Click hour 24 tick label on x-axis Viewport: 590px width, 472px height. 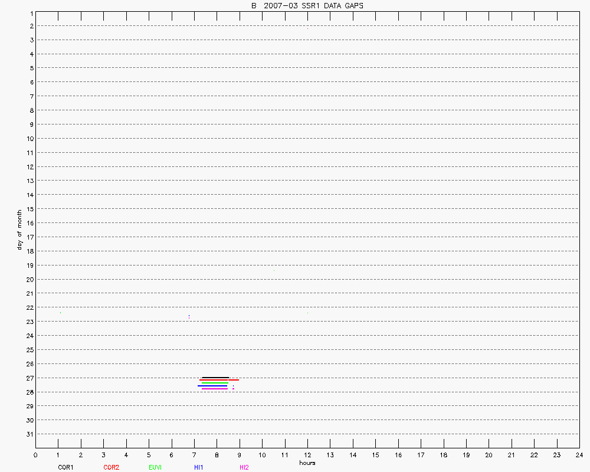579,455
